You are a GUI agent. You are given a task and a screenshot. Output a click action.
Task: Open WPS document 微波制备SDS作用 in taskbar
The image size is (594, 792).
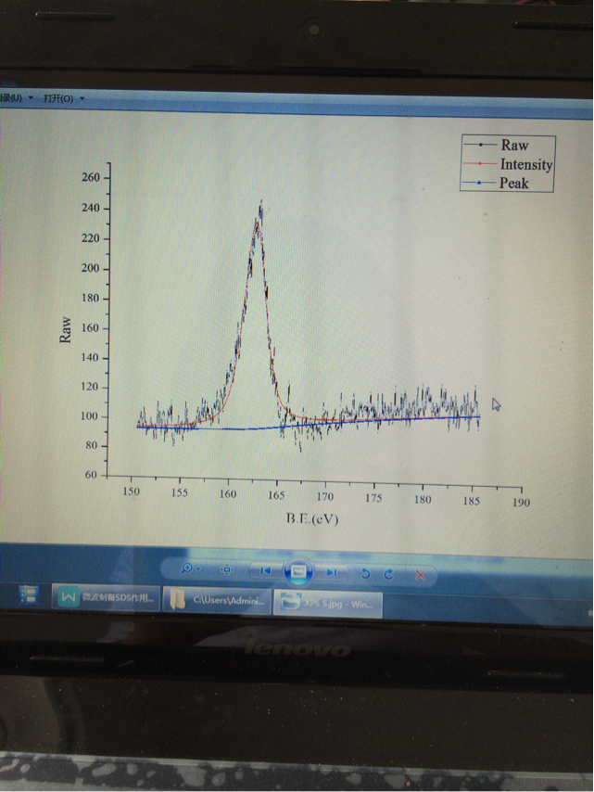[106, 598]
